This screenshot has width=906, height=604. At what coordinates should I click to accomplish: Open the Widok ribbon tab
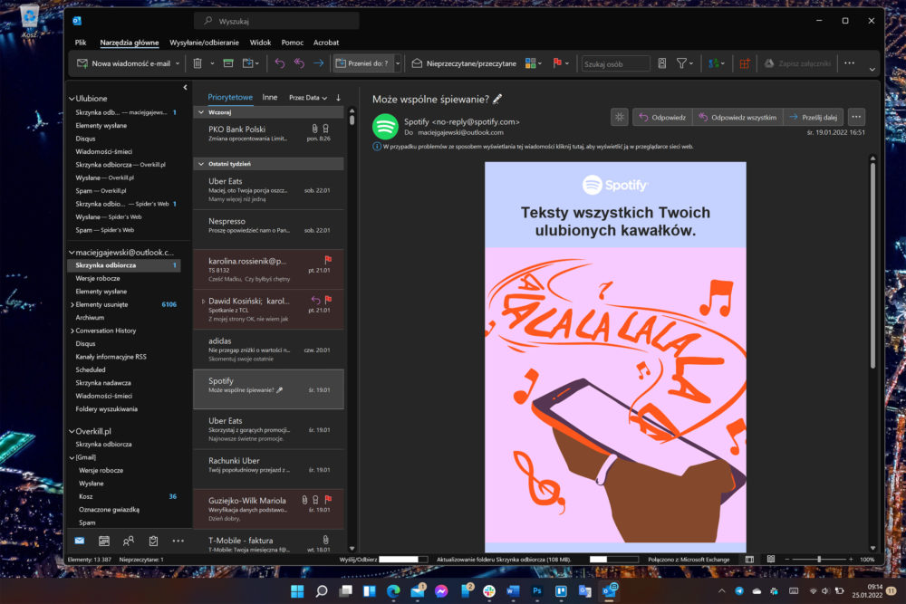pos(260,43)
